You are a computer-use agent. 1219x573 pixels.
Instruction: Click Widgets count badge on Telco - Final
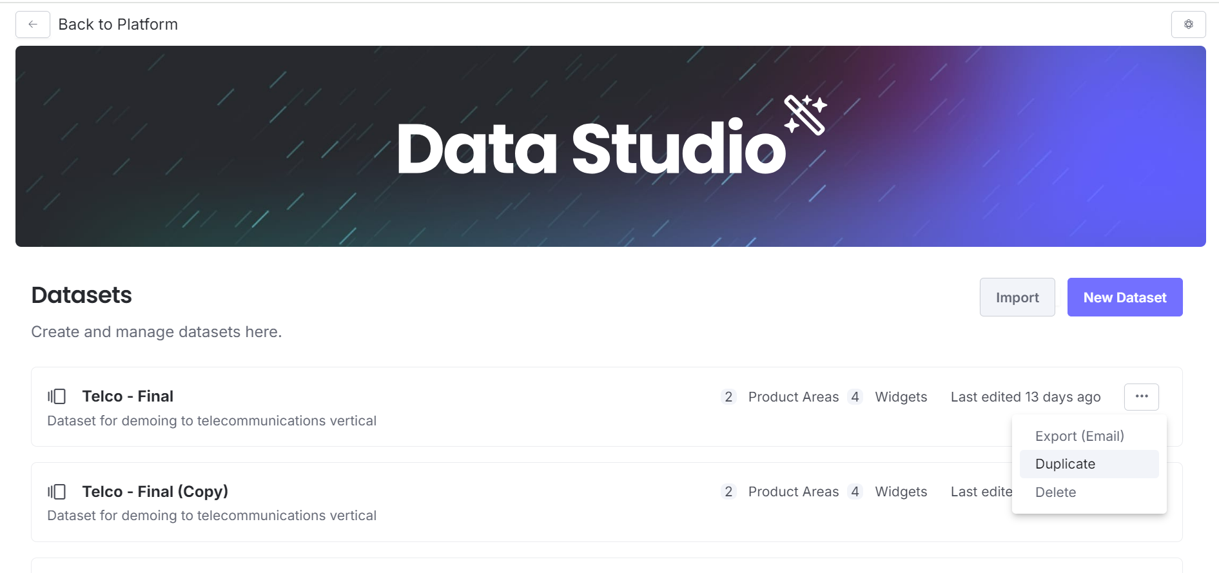855,397
